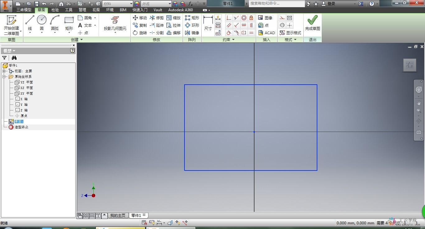Insert an ACAD file
This screenshot has height=229, width=425.
tap(267, 33)
